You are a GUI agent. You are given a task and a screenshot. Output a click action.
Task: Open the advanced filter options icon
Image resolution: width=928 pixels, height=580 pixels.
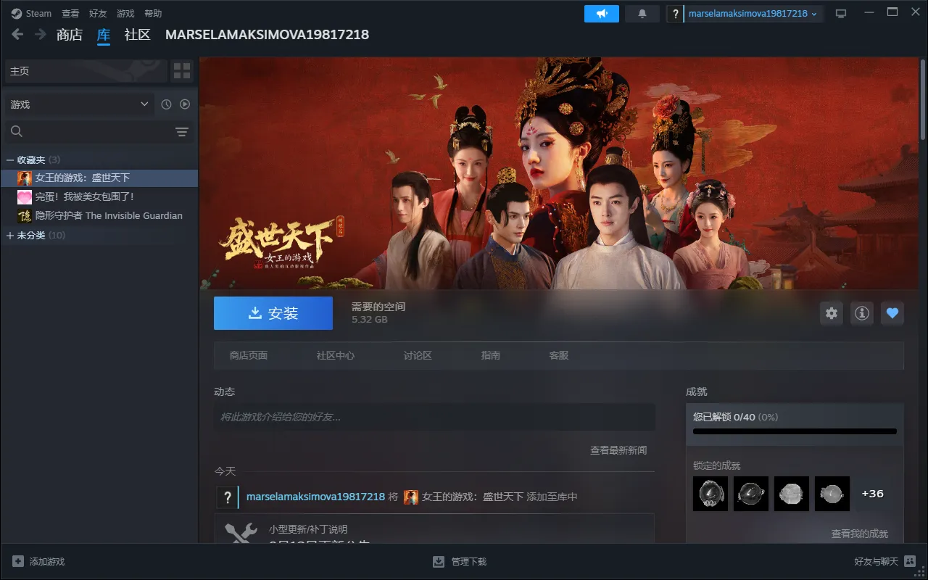(x=181, y=131)
